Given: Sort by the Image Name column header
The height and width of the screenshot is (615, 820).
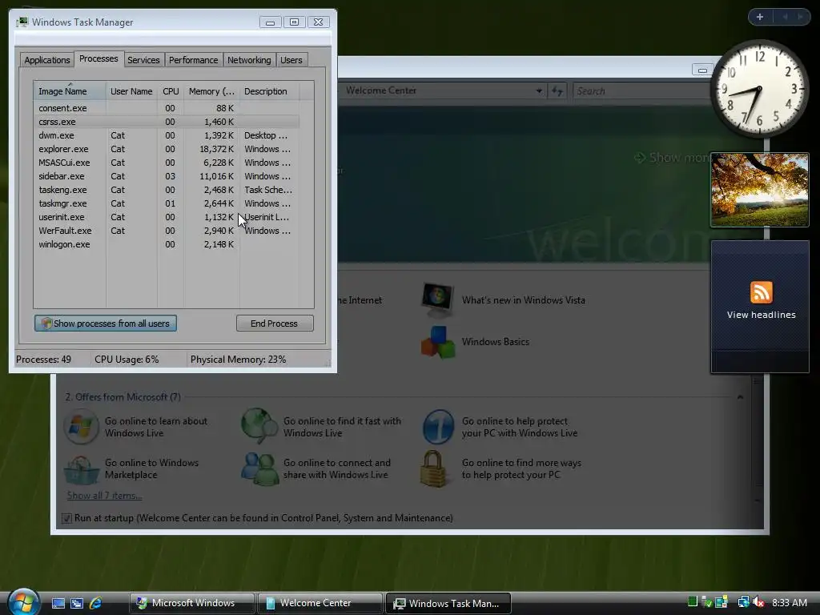Looking at the screenshot, I should tap(70, 91).
